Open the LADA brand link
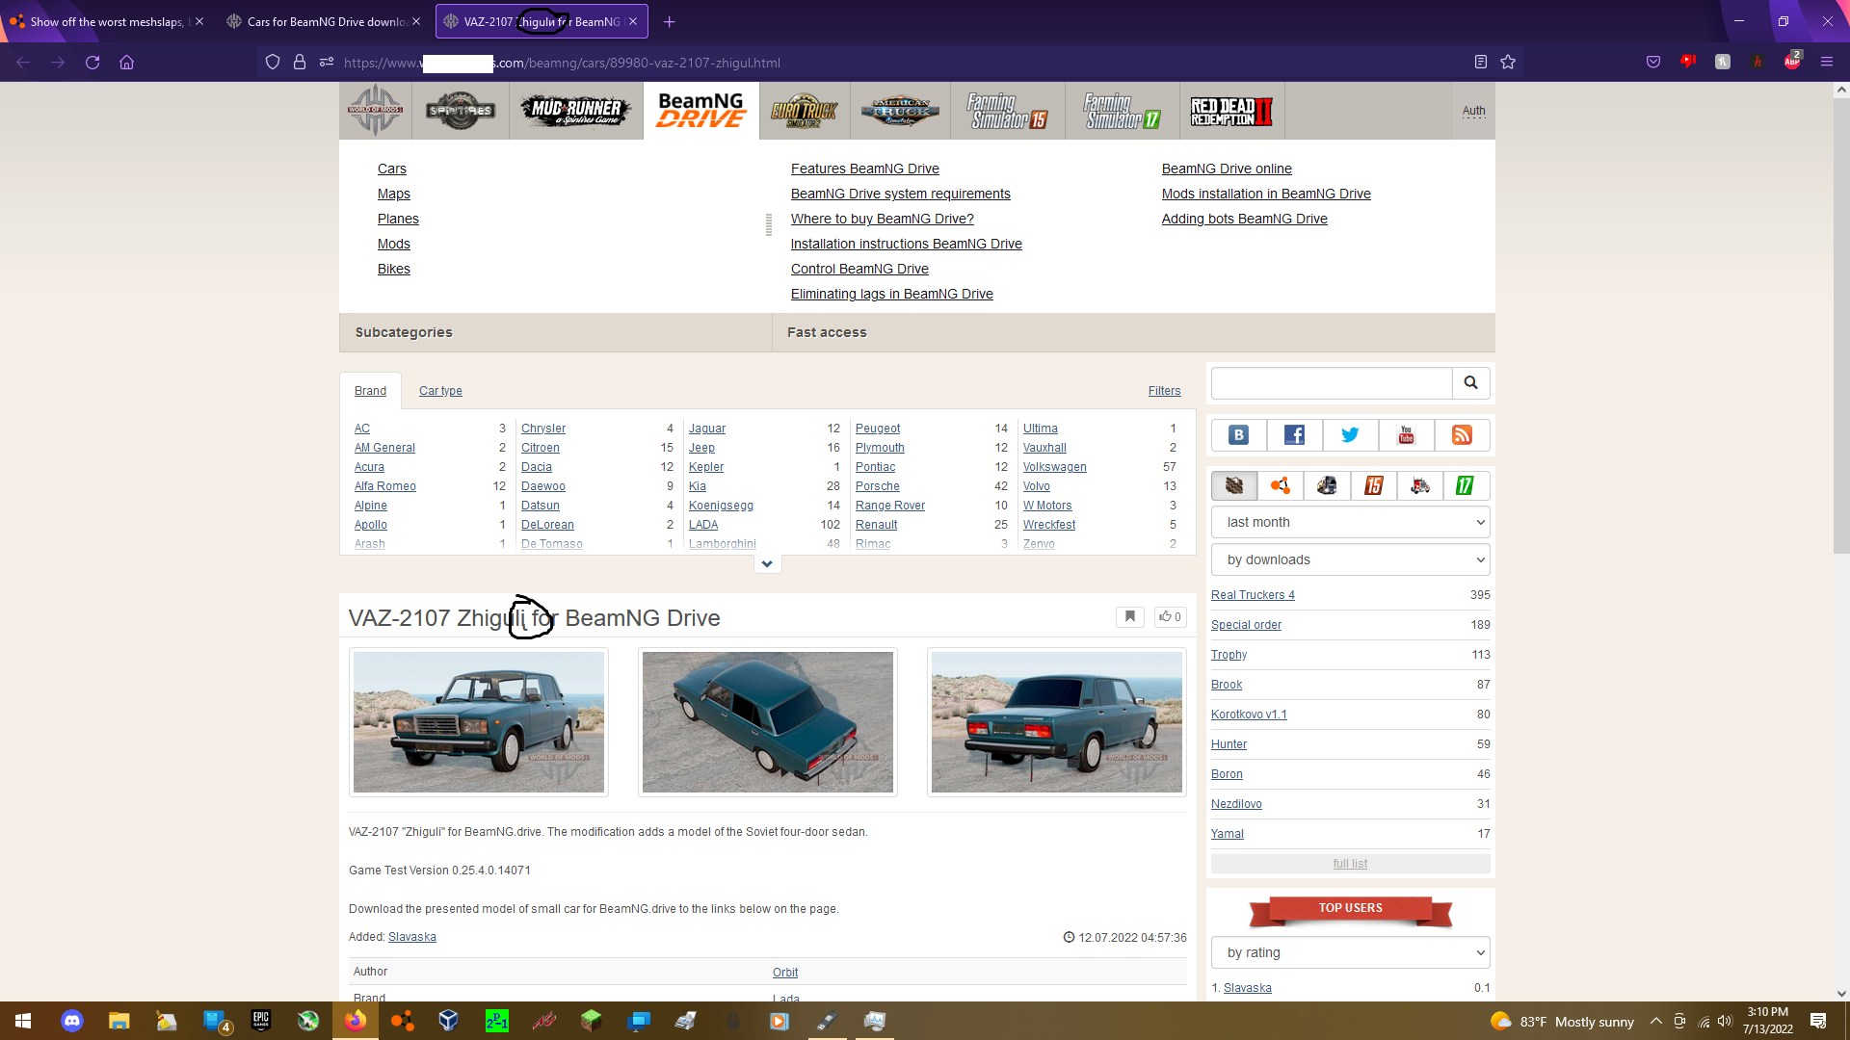1850x1040 pixels. [703, 525]
